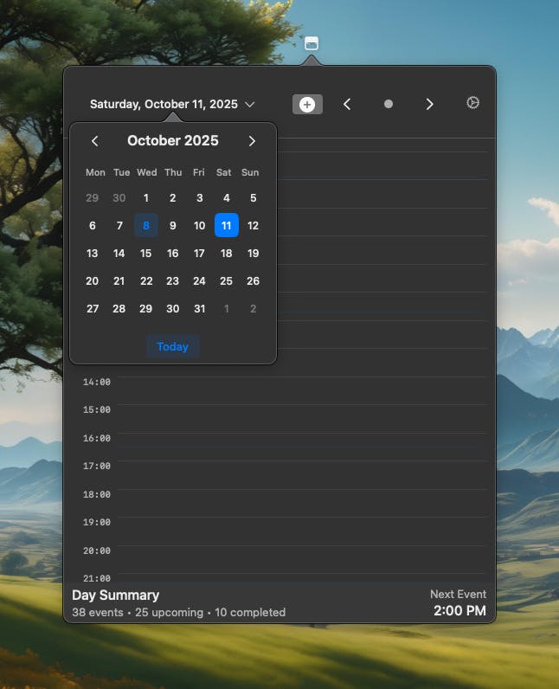Click the 20:00 time label
Image resolution: width=559 pixels, height=689 pixels.
pos(97,551)
